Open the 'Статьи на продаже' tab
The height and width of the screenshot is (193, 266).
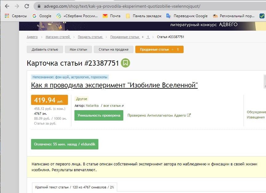click(113, 49)
